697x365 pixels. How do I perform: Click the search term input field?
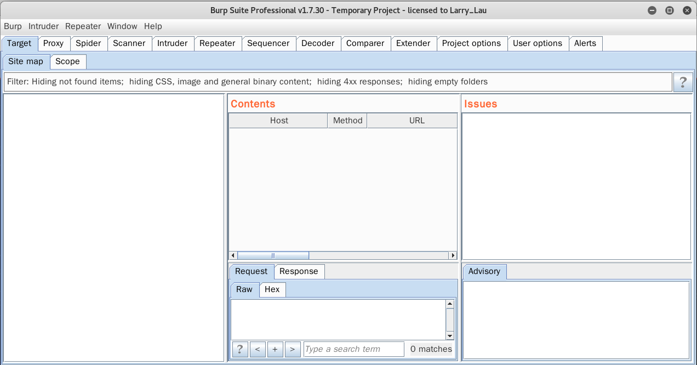click(353, 349)
